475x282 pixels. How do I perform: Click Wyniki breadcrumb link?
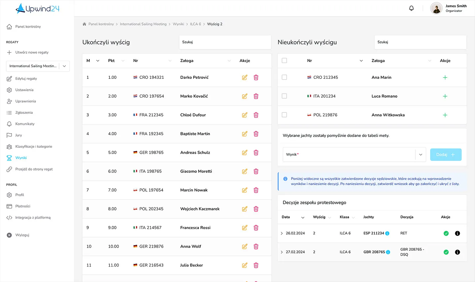[178, 24]
